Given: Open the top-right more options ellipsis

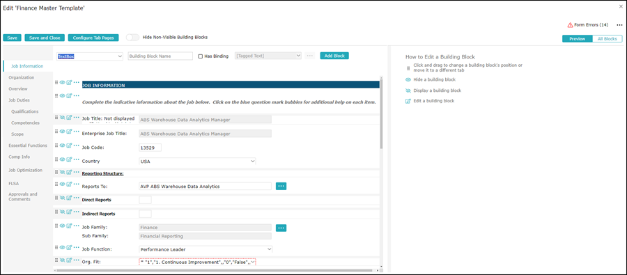Looking at the screenshot, I should tap(619, 25).
